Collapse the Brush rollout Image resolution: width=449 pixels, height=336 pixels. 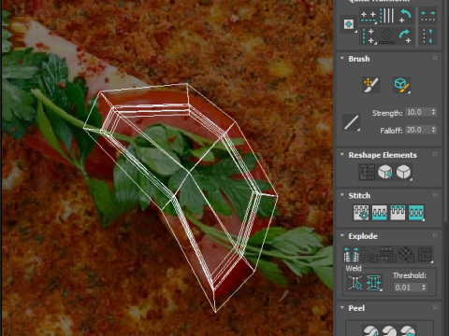(342, 59)
